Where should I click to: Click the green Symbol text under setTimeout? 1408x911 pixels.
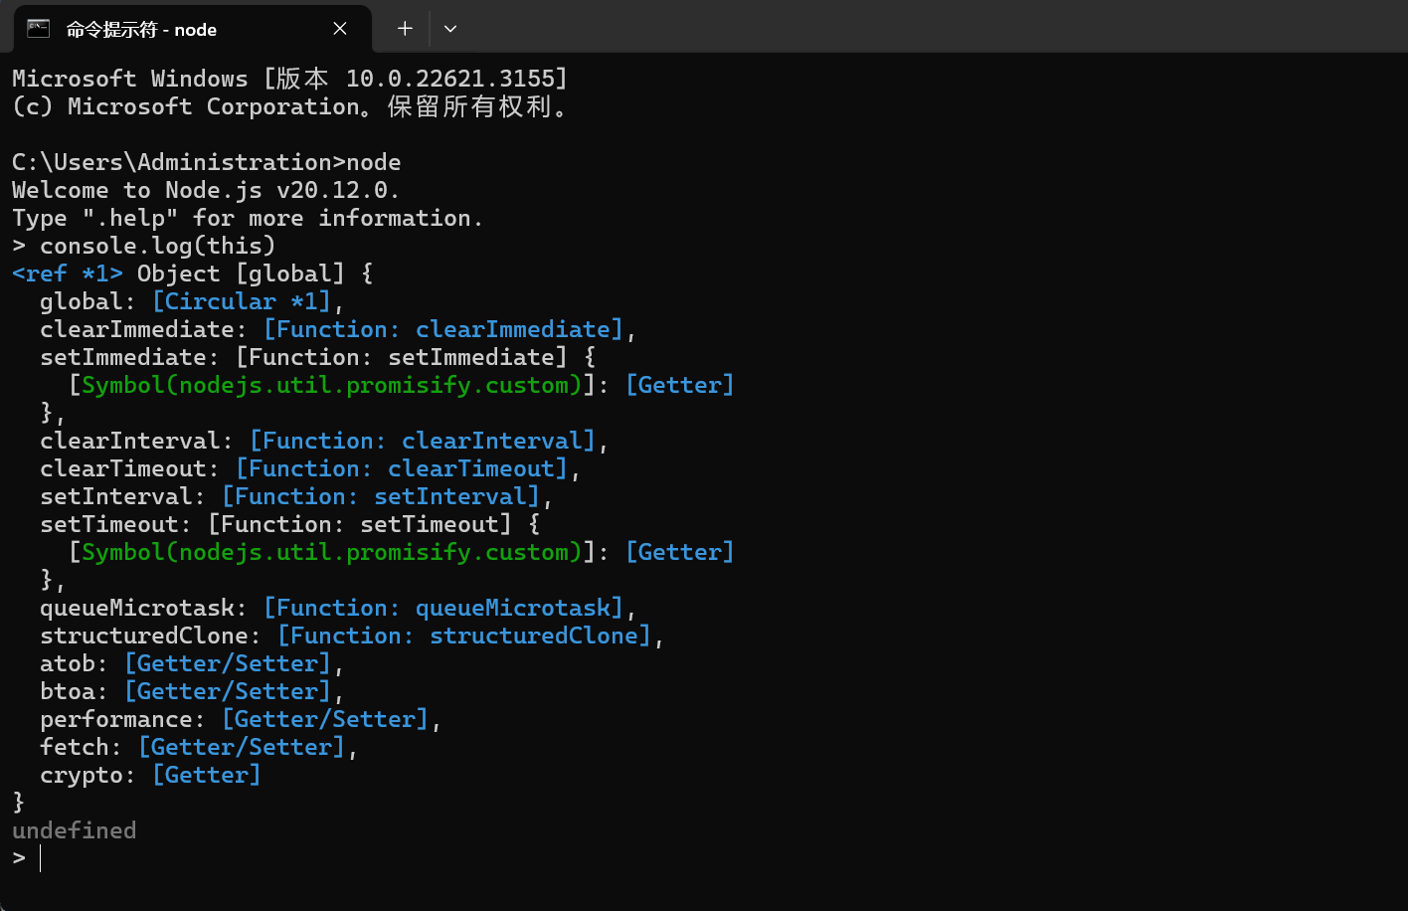coord(332,552)
